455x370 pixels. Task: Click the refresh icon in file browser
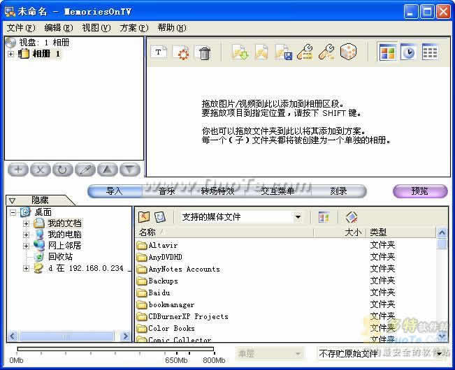pyautogui.click(x=160, y=217)
